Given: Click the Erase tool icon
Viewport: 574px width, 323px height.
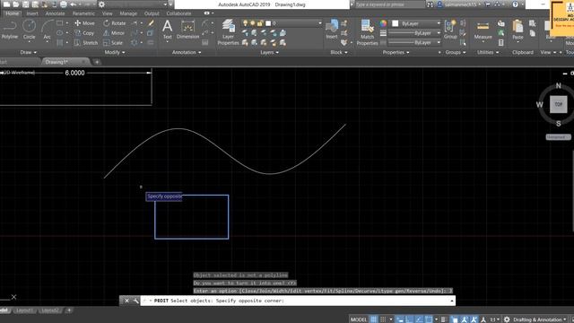Looking at the screenshot, I should [152, 23].
